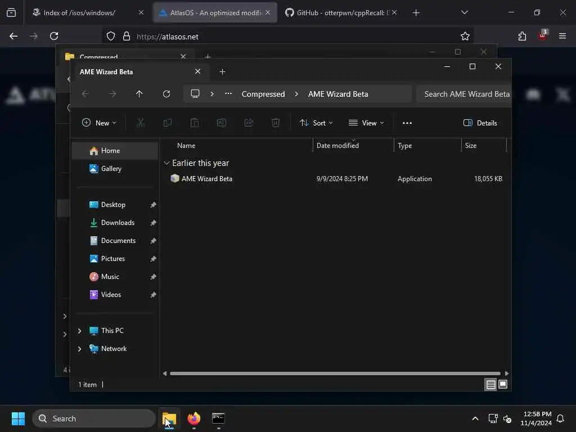Open Firefox hamburger application menu
Viewport: 576px width, 432px height.
562,36
